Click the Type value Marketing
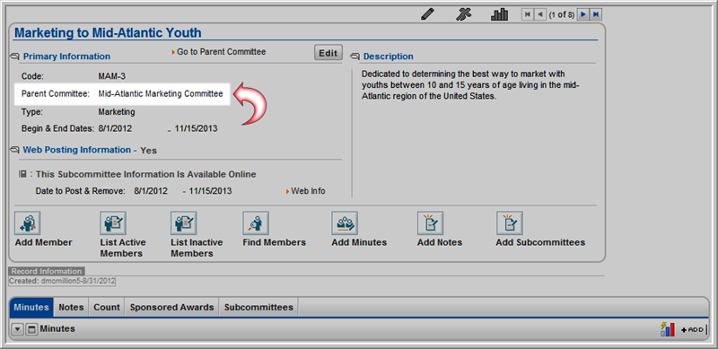Viewport: 718px width, 349px height. [x=117, y=112]
